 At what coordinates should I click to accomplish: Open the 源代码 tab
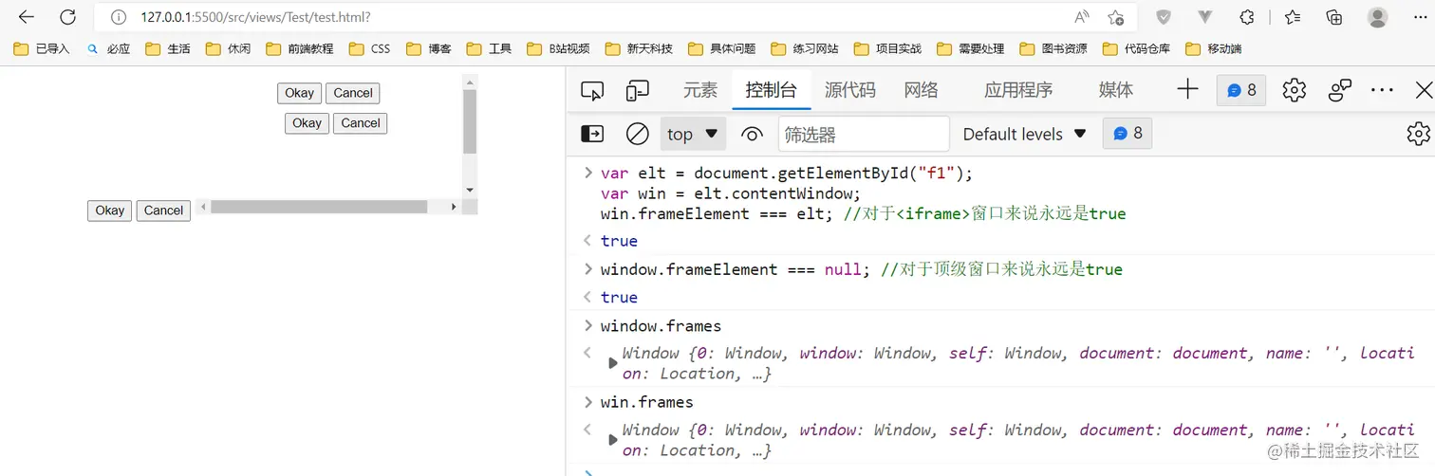[850, 90]
